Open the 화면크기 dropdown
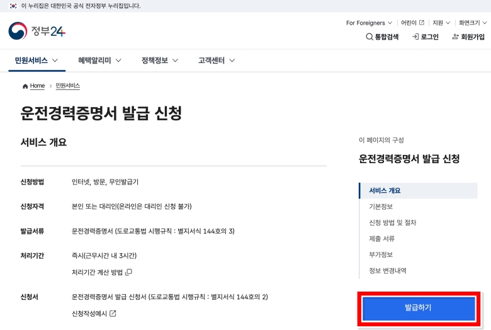The width and height of the screenshot is (491, 330). tap(473, 23)
